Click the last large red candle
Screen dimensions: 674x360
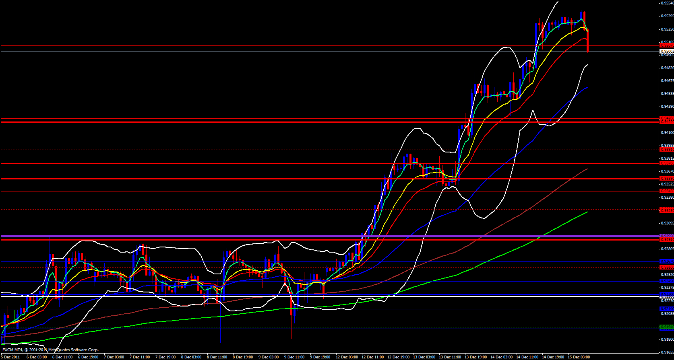(588, 40)
